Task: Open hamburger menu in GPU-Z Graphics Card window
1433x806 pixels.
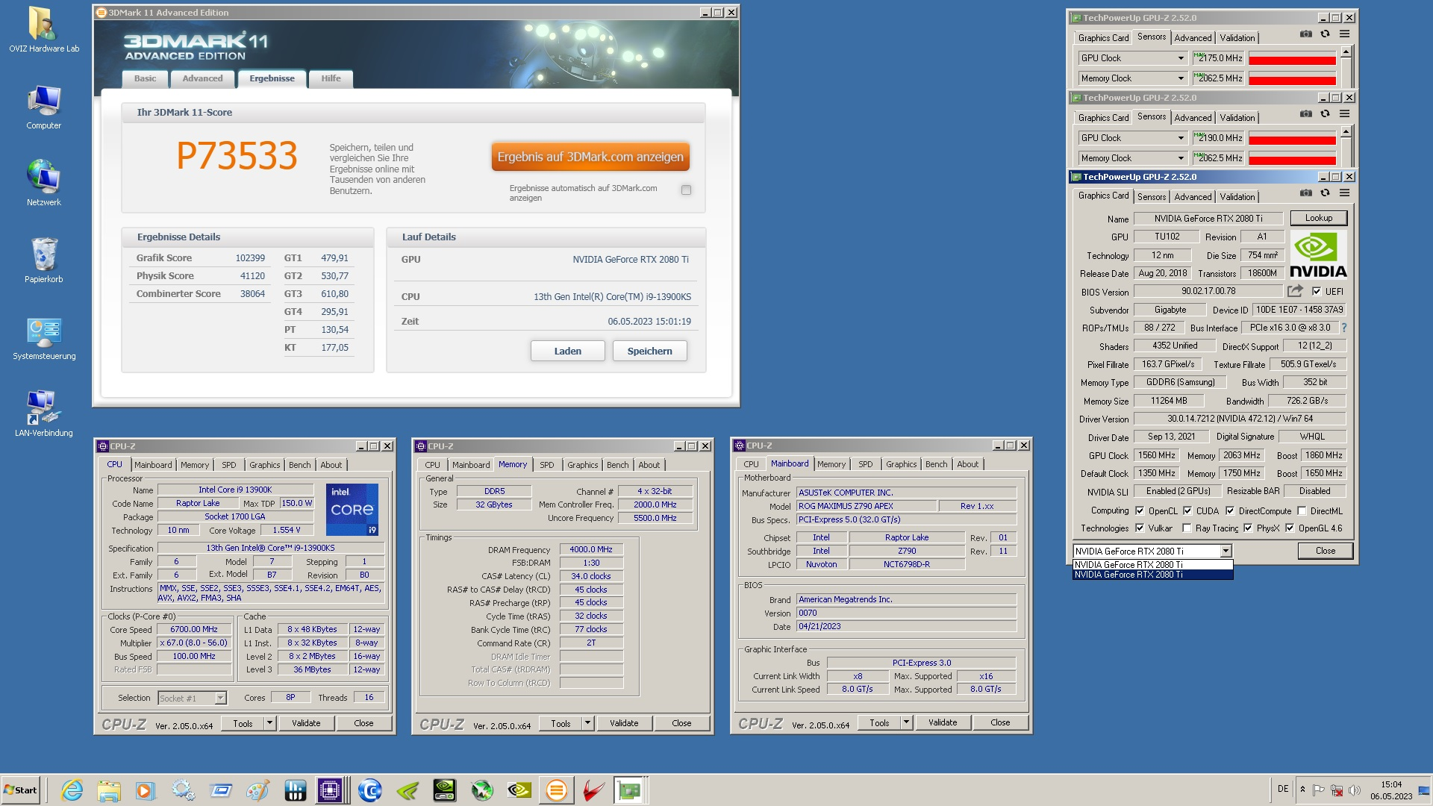Action: tap(1344, 193)
